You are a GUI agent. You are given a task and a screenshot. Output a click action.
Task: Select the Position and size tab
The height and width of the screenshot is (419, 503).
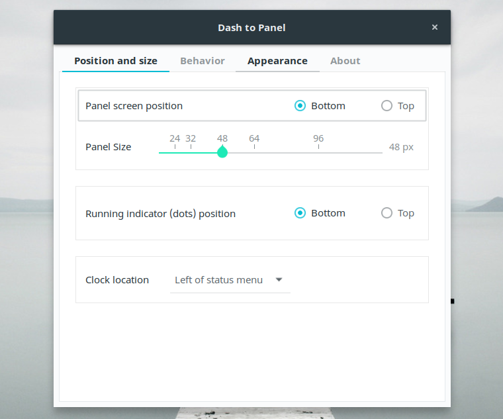click(x=116, y=61)
